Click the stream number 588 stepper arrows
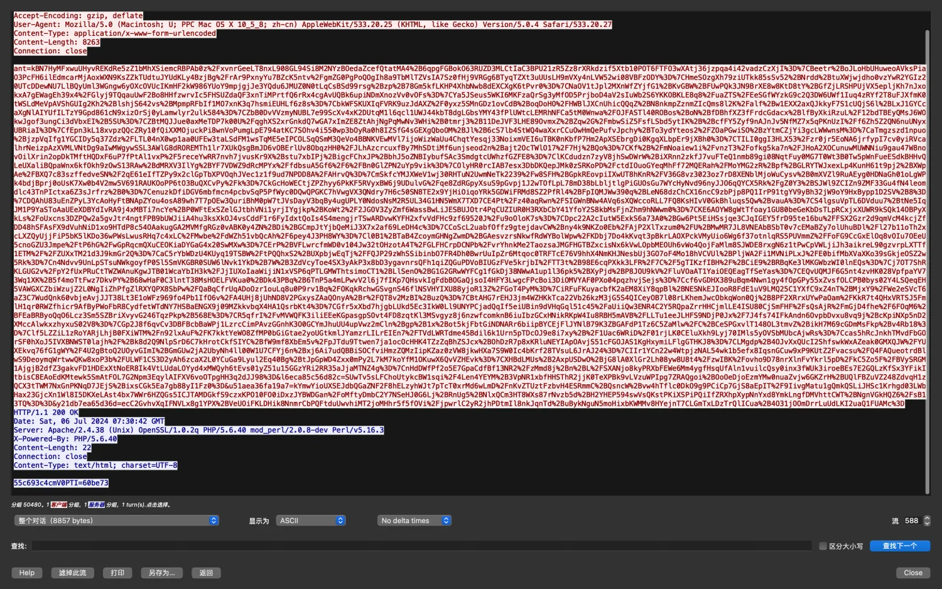 click(x=927, y=521)
